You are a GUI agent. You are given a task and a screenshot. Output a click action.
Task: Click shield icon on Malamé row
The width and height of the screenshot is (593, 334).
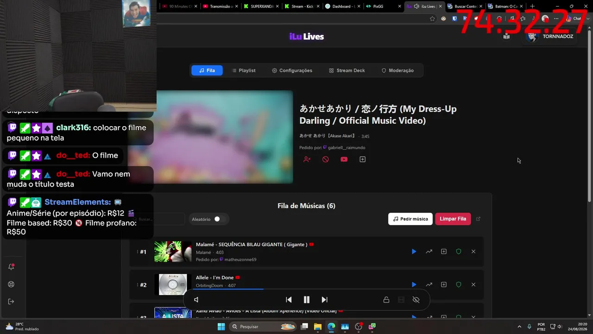[459, 251]
